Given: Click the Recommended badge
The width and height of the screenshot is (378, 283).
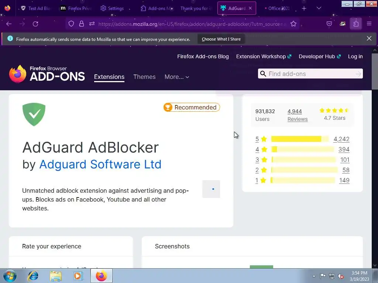Looking at the screenshot, I should click(192, 107).
